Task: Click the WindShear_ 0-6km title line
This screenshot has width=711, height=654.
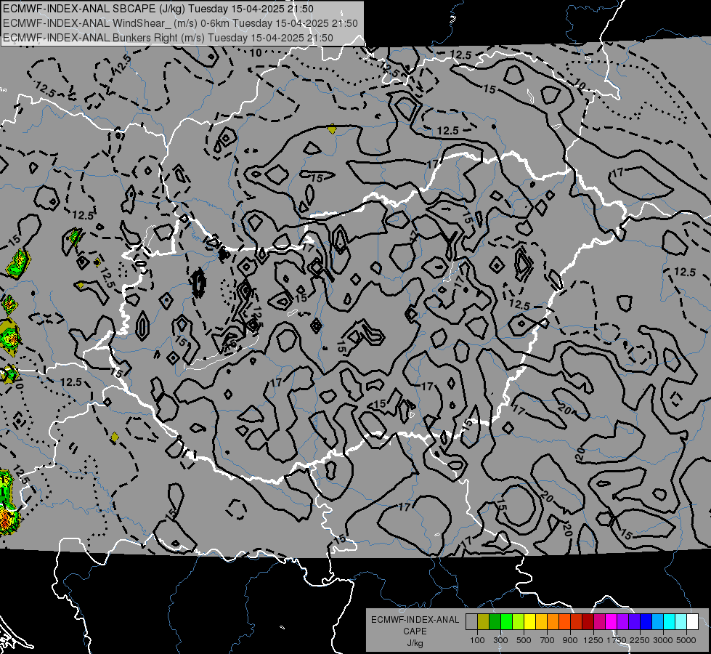Action: 180,23
